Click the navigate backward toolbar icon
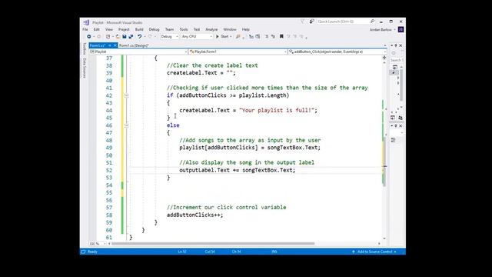Screen dimensions: 492x277 pos(89,37)
